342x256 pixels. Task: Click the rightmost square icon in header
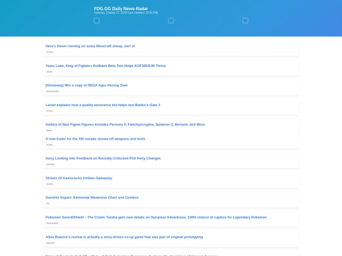click(245, 20)
